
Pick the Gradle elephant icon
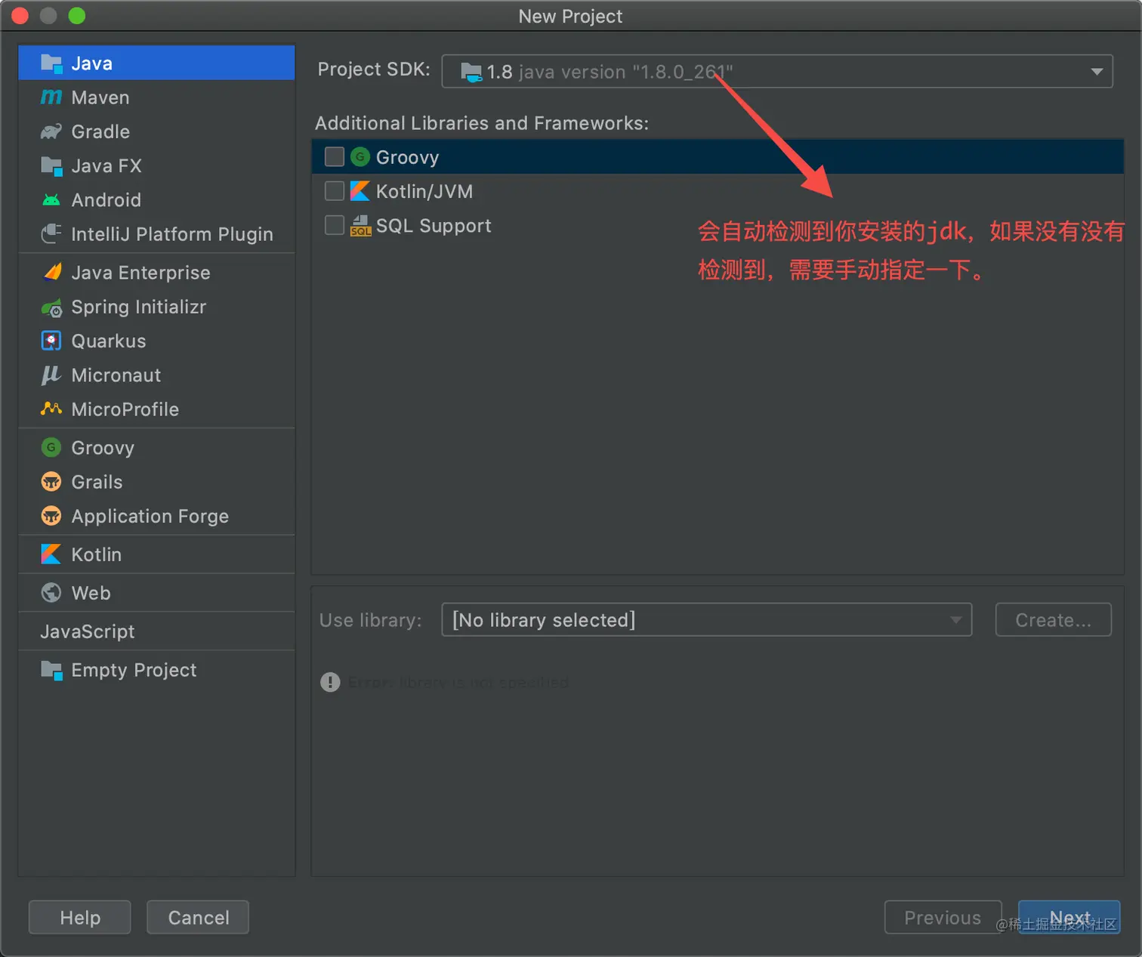[x=51, y=131]
